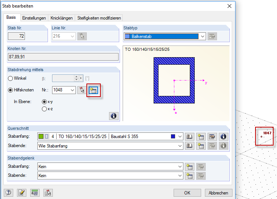This screenshot has height=199, width=277.
Task: Click green color swatch in Stabanfang cross-section
Action: click(x=41, y=137)
